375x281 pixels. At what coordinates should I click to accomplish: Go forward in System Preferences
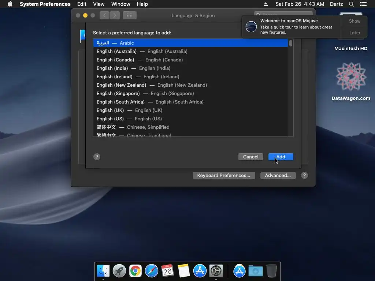click(115, 15)
